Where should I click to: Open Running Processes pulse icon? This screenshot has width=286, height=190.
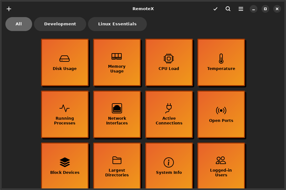pyautogui.click(x=65, y=108)
